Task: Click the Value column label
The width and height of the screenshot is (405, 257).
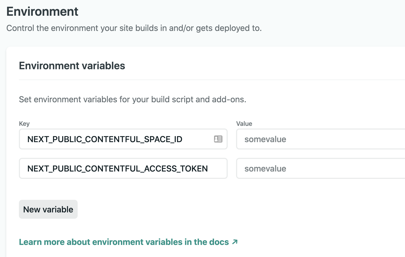Action: click(244, 124)
